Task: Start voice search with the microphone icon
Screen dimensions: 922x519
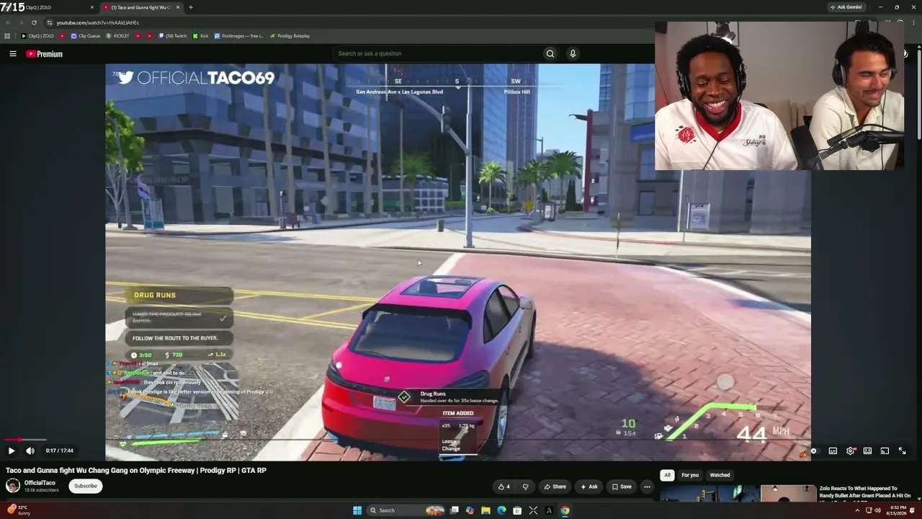Action: click(x=573, y=53)
